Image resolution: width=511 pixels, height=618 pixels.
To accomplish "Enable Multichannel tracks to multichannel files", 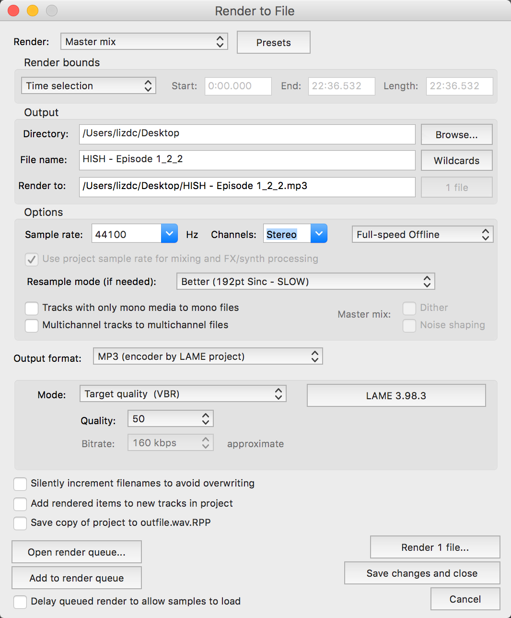I will (32, 325).
